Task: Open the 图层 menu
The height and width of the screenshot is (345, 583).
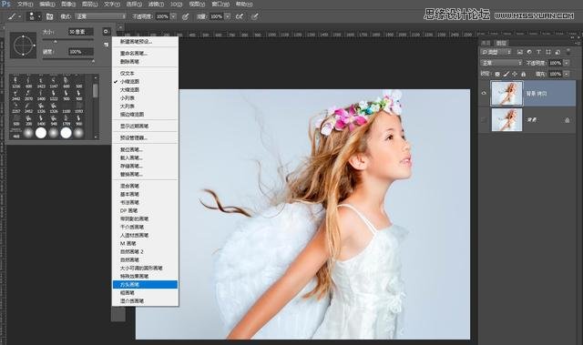Action: (90, 5)
